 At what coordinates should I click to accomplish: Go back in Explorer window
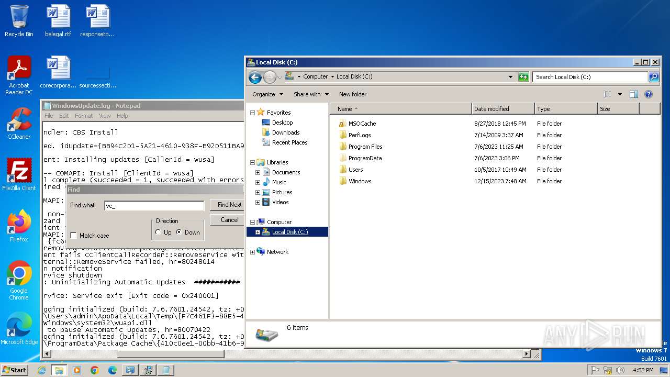click(x=255, y=77)
